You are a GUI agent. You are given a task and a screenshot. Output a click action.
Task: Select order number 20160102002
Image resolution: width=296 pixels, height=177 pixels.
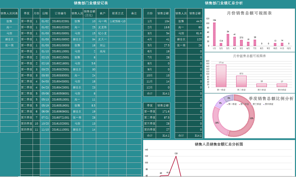pos(60,27)
